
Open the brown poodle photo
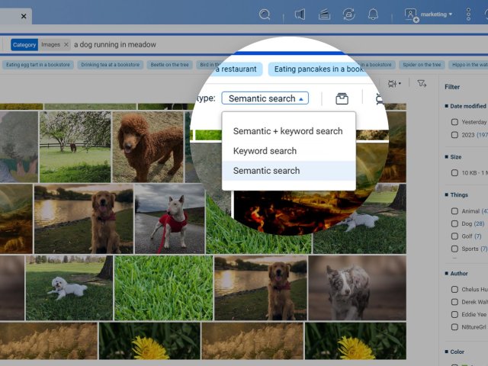point(148,147)
